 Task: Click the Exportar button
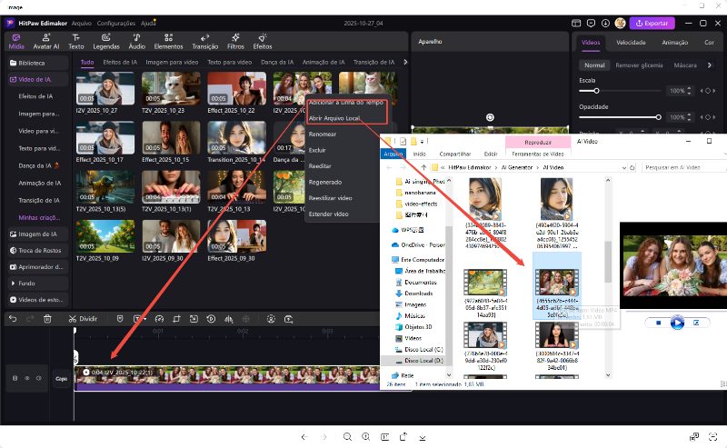(x=652, y=23)
